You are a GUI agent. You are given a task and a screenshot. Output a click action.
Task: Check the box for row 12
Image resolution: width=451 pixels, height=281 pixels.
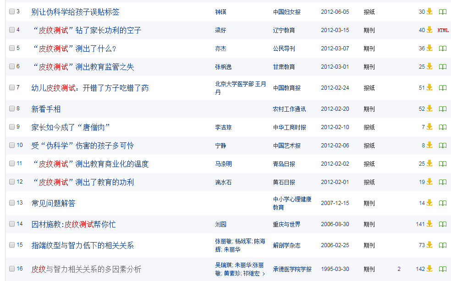[x=12, y=182]
